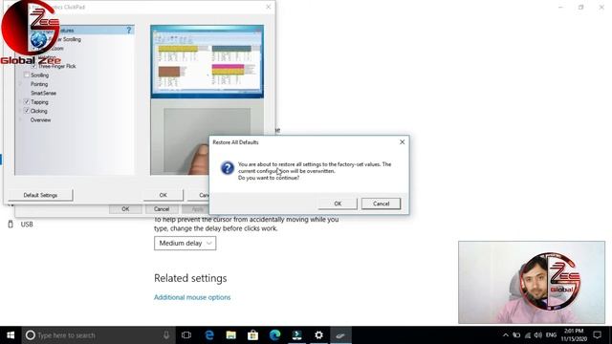Screen dimensions: 612x344
Task: Open the clock and date flyout
Action: [x=574, y=335]
